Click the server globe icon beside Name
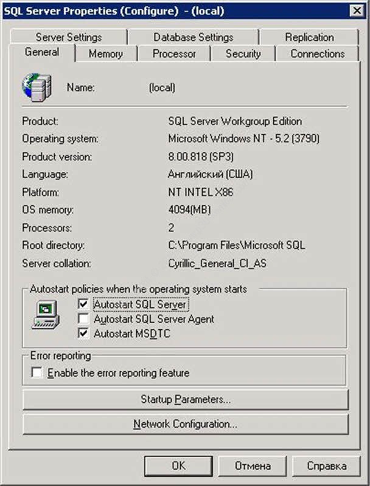370x486 pixels. [33, 87]
